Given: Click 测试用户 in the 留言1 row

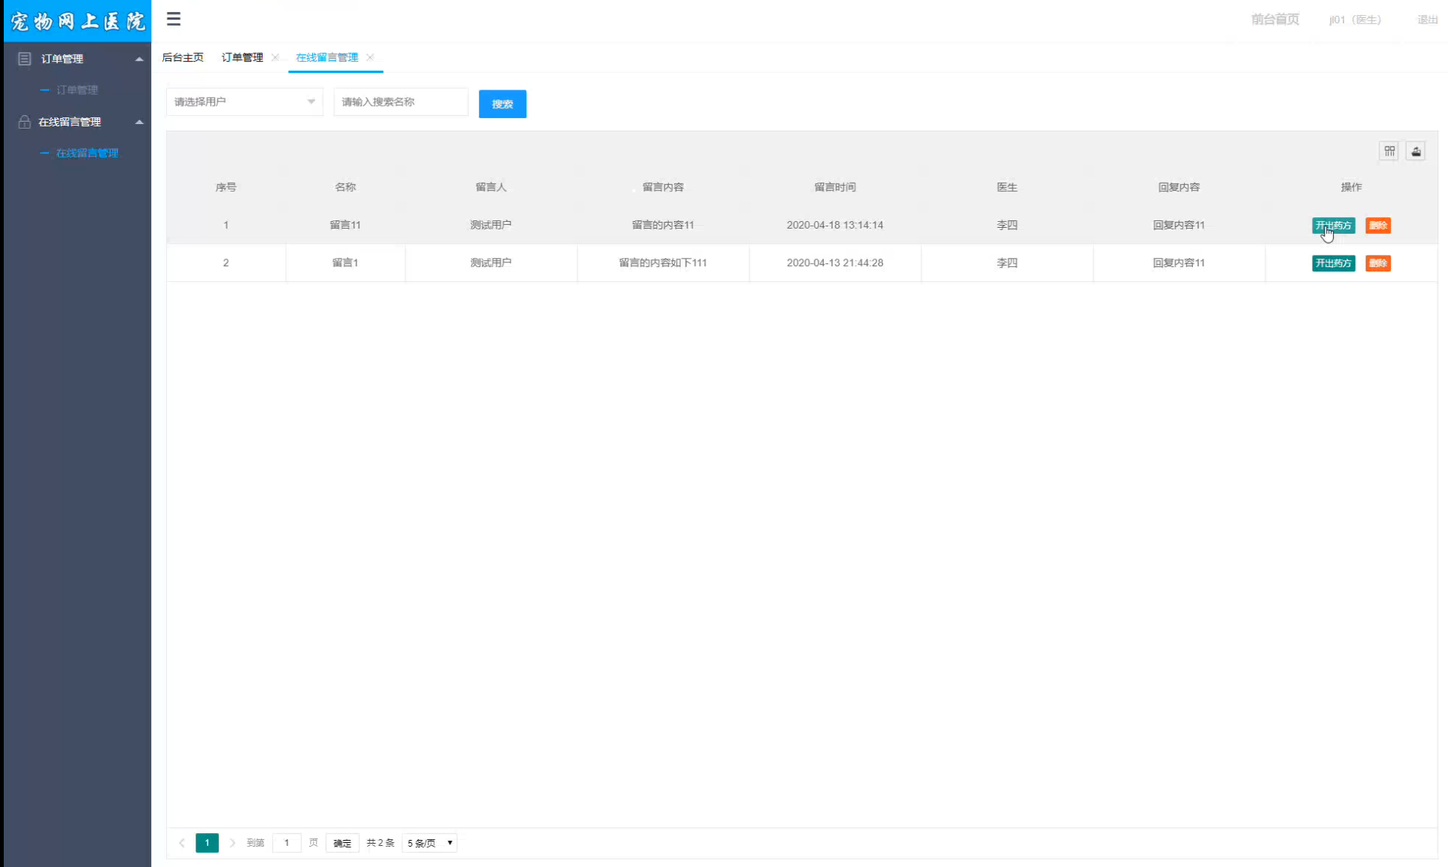Looking at the screenshot, I should coord(491,262).
